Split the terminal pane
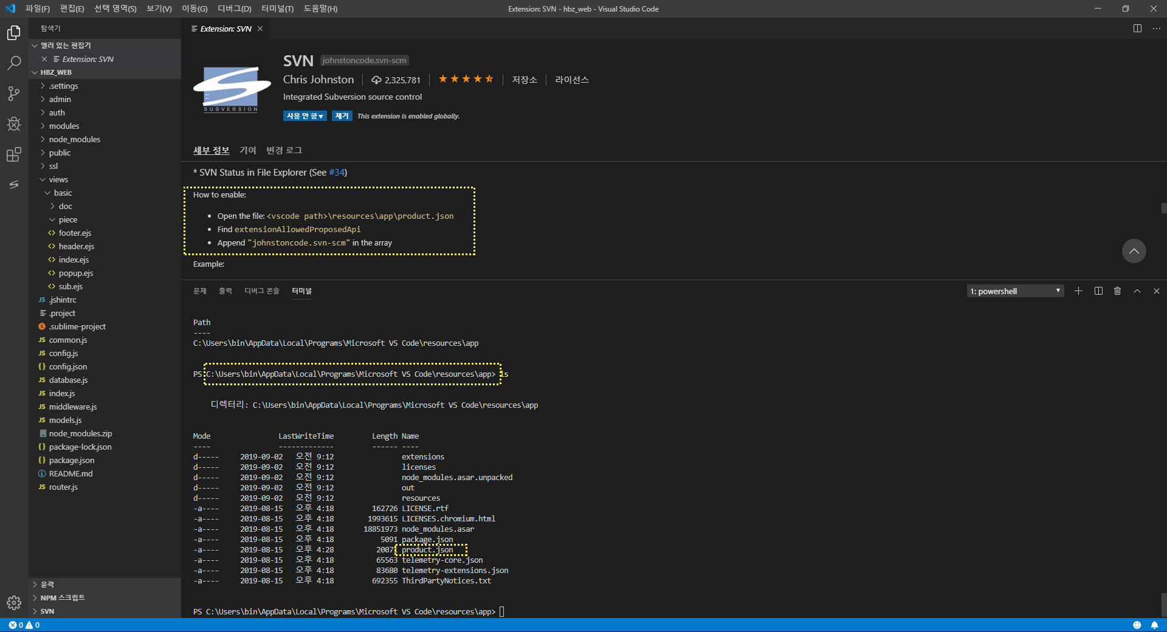Screen dimensions: 1167x632 click(1098, 291)
